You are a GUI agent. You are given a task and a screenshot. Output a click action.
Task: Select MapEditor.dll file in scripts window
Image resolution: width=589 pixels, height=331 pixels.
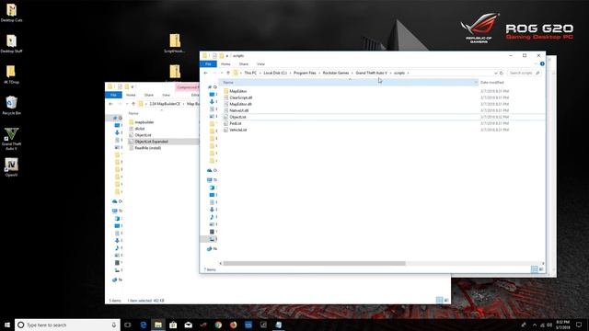coord(241,104)
